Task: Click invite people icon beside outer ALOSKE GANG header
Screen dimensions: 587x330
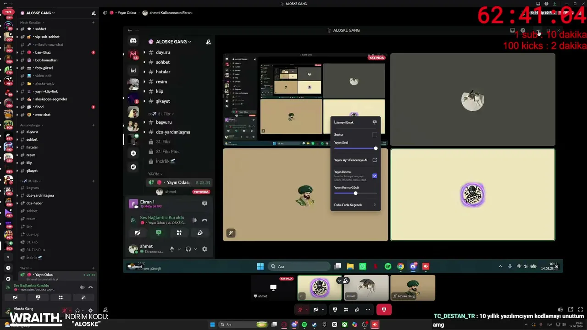Action: 94,13
